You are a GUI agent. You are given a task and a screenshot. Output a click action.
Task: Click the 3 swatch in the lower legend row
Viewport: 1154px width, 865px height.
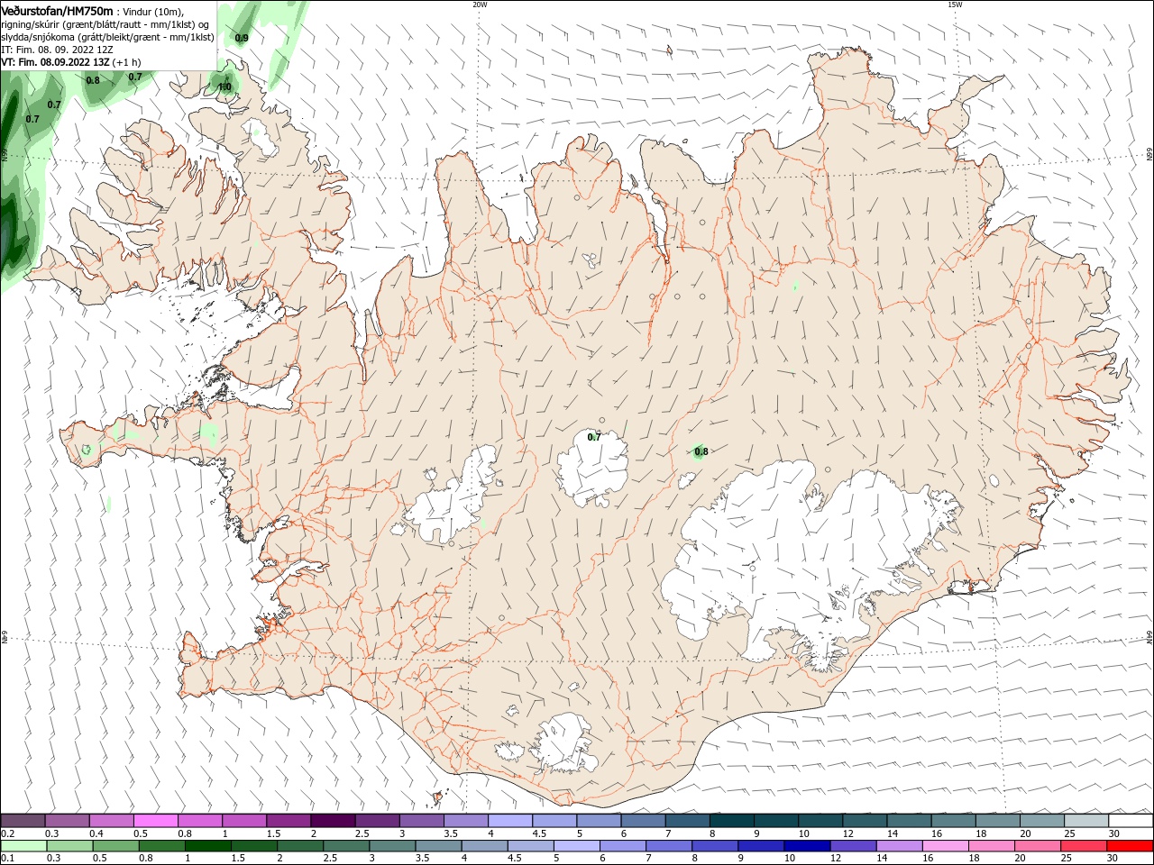[x=392, y=846]
